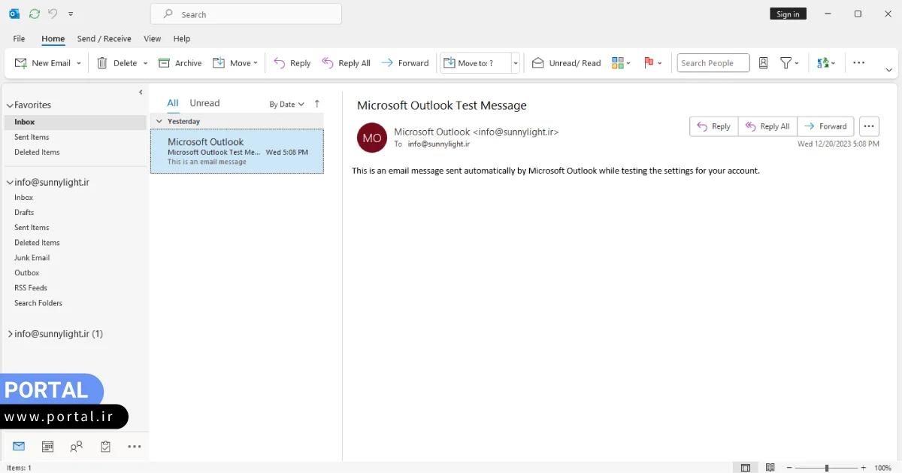The image size is (902, 473).
Task: Click the Categorize colored squares icon
Action: (x=618, y=63)
